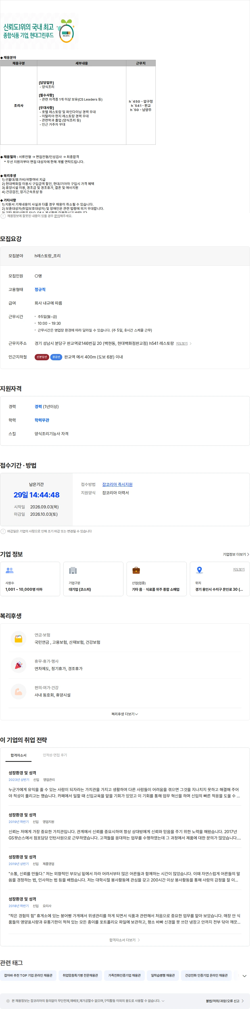Click the footer notice info icon
This screenshot has width=250, height=1009.
[8, 1001]
